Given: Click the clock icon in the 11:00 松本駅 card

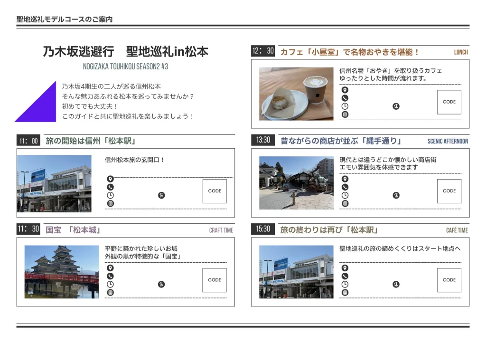Looking at the screenshot, I should (111, 195).
